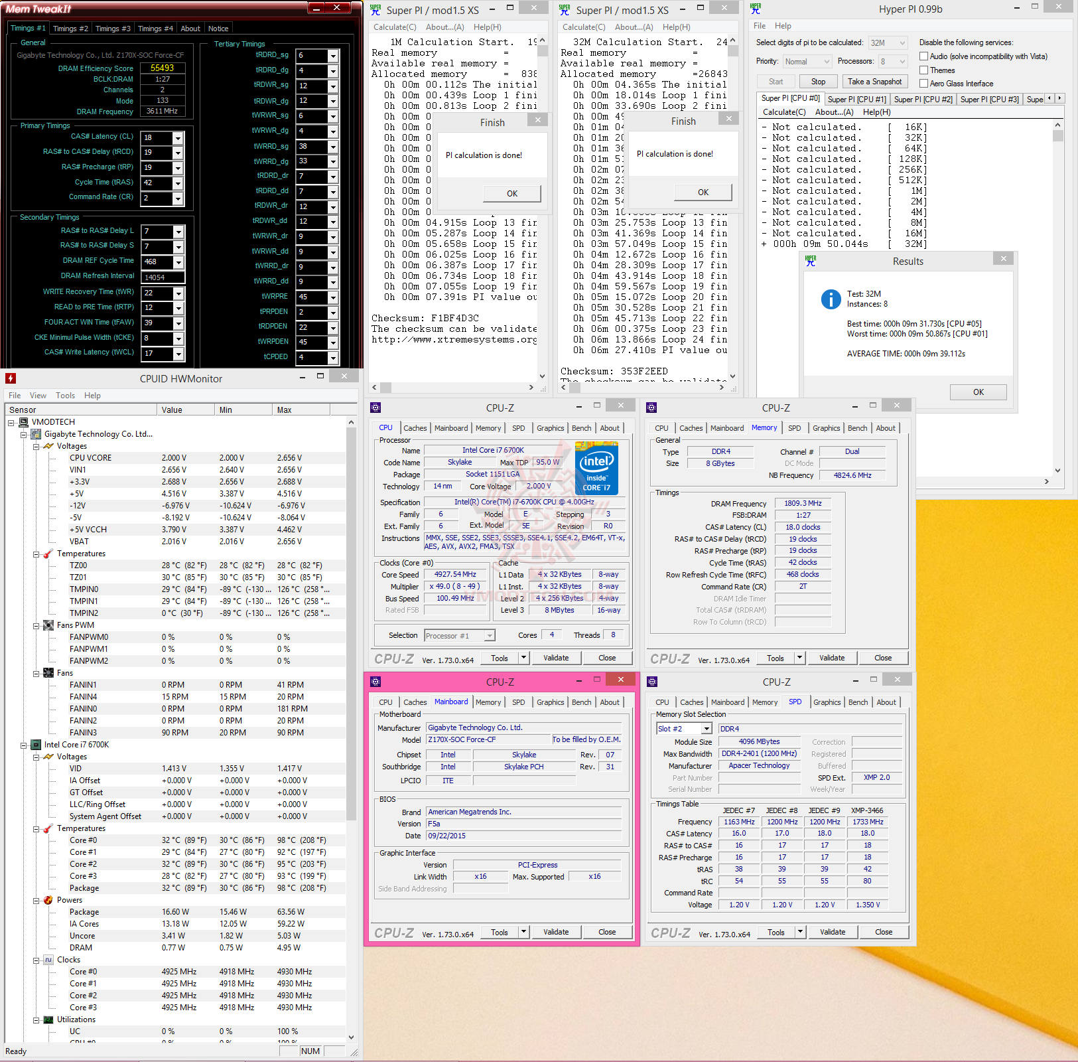The image size is (1078, 1062).
Task: Click the Fans PWM category icon
Action: [48, 625]
